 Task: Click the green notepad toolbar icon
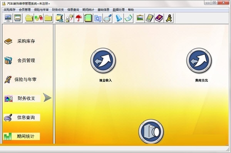pyautogui.click(x=89, y=18)
